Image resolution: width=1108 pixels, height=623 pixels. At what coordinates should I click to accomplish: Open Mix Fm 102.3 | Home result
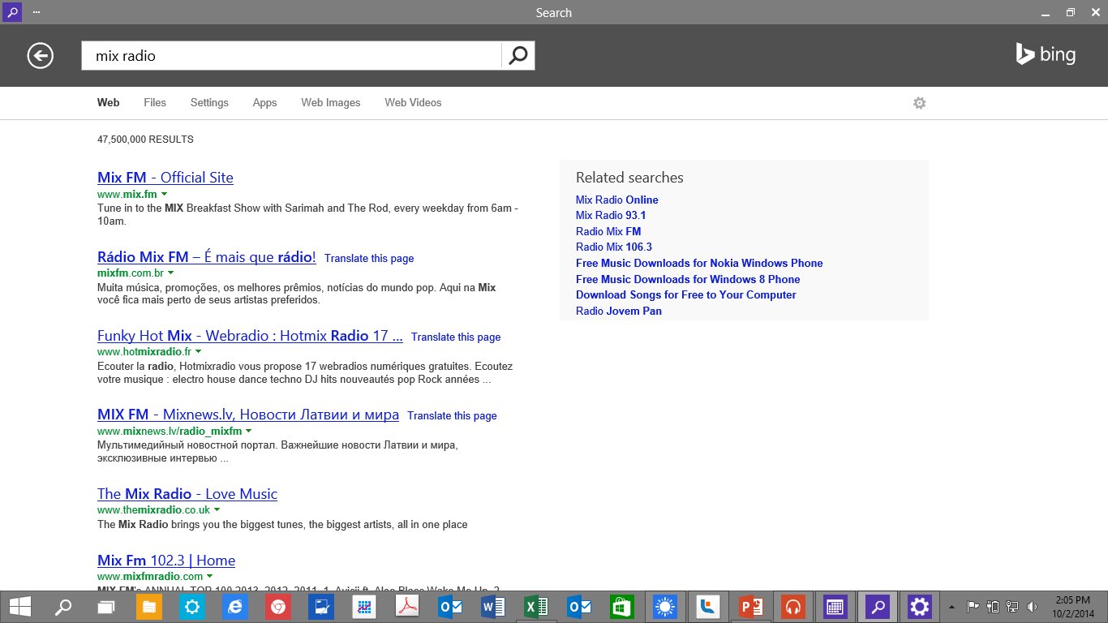166,561
